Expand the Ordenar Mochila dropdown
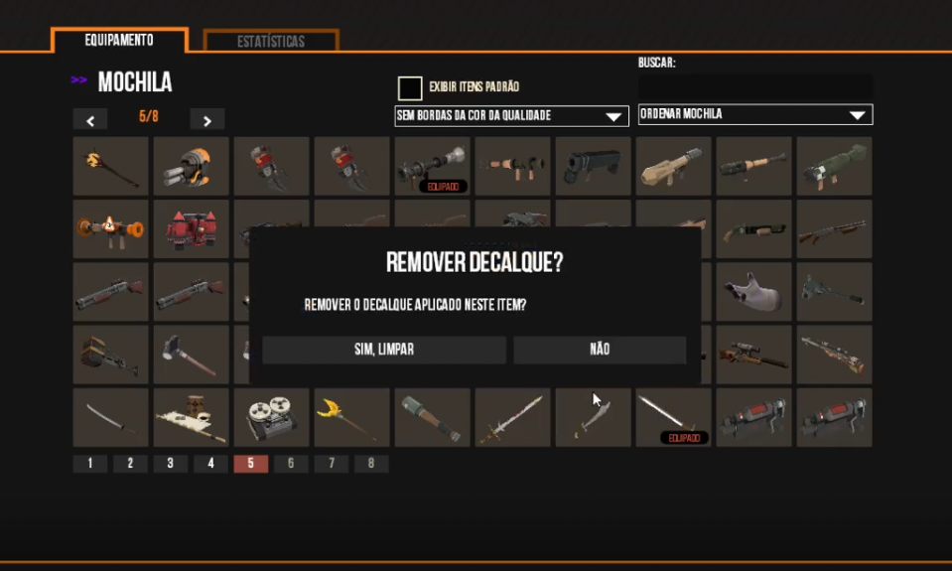 755,114
